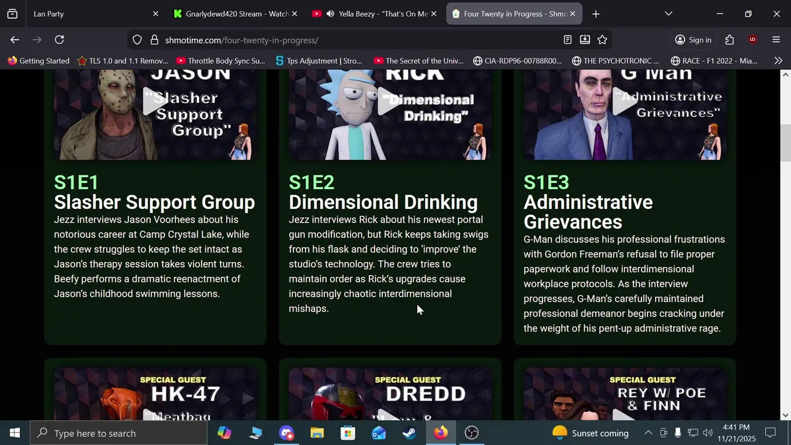Open Outlook from the taskbar
791x445 pixels.
point(379,433)
